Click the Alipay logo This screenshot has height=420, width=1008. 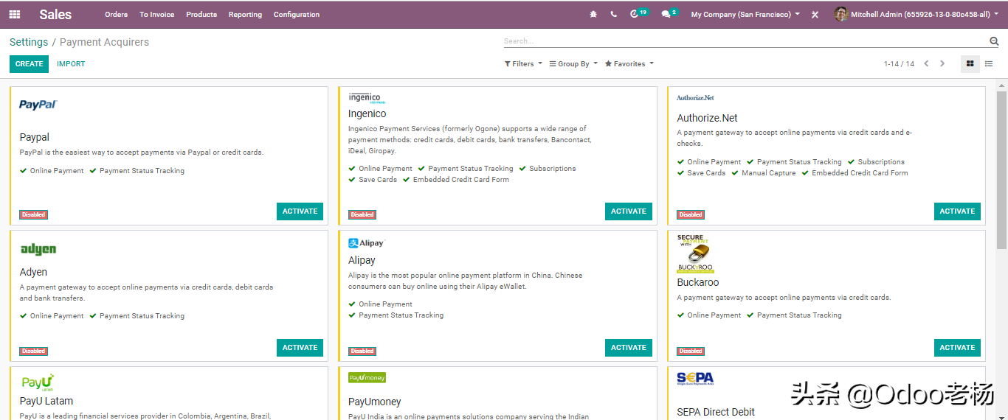366,243
